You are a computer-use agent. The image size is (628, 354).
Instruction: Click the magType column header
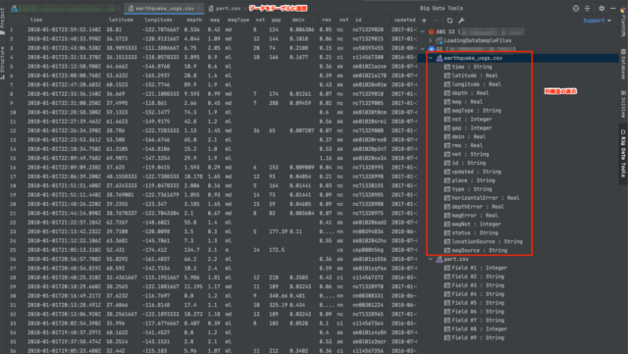coord(238,20)
